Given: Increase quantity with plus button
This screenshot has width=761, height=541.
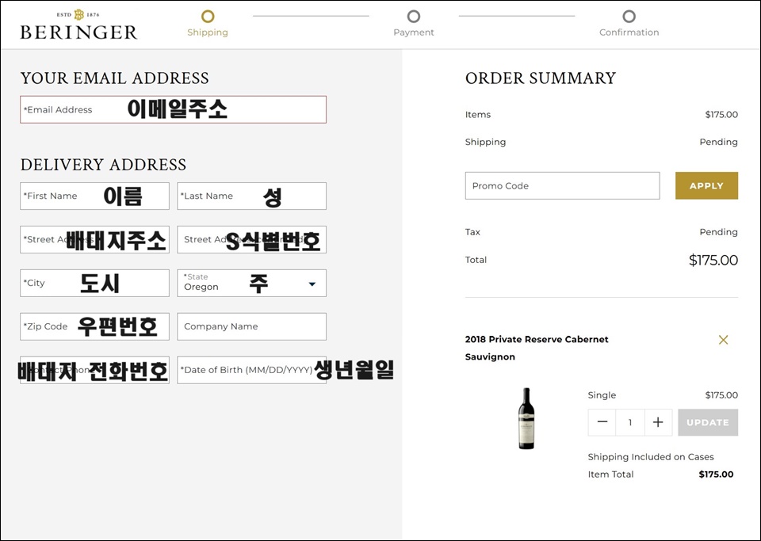Looking at the screenshot, I should (x=658, y=422).
